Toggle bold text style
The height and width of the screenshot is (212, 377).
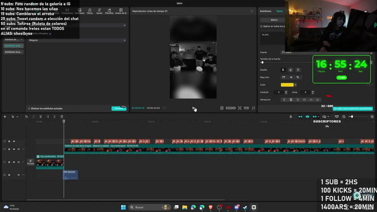coord(283,70)
